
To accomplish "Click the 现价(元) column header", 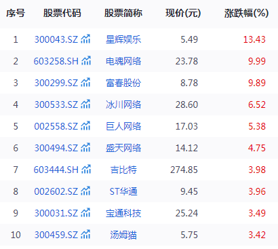I will point(183,13).
